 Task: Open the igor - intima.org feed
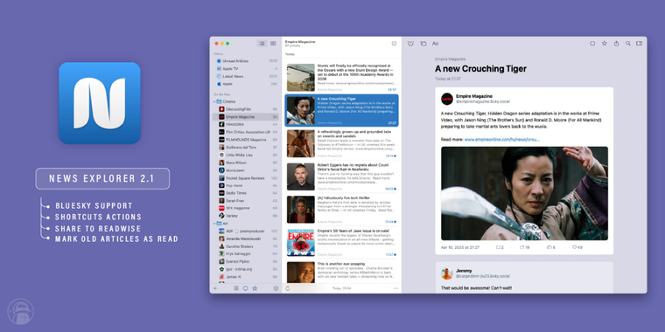coord(247,269)
